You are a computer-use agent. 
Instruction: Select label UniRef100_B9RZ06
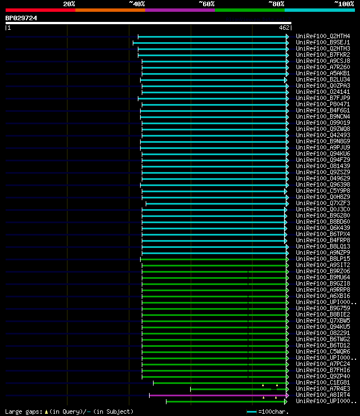point(323,271)
